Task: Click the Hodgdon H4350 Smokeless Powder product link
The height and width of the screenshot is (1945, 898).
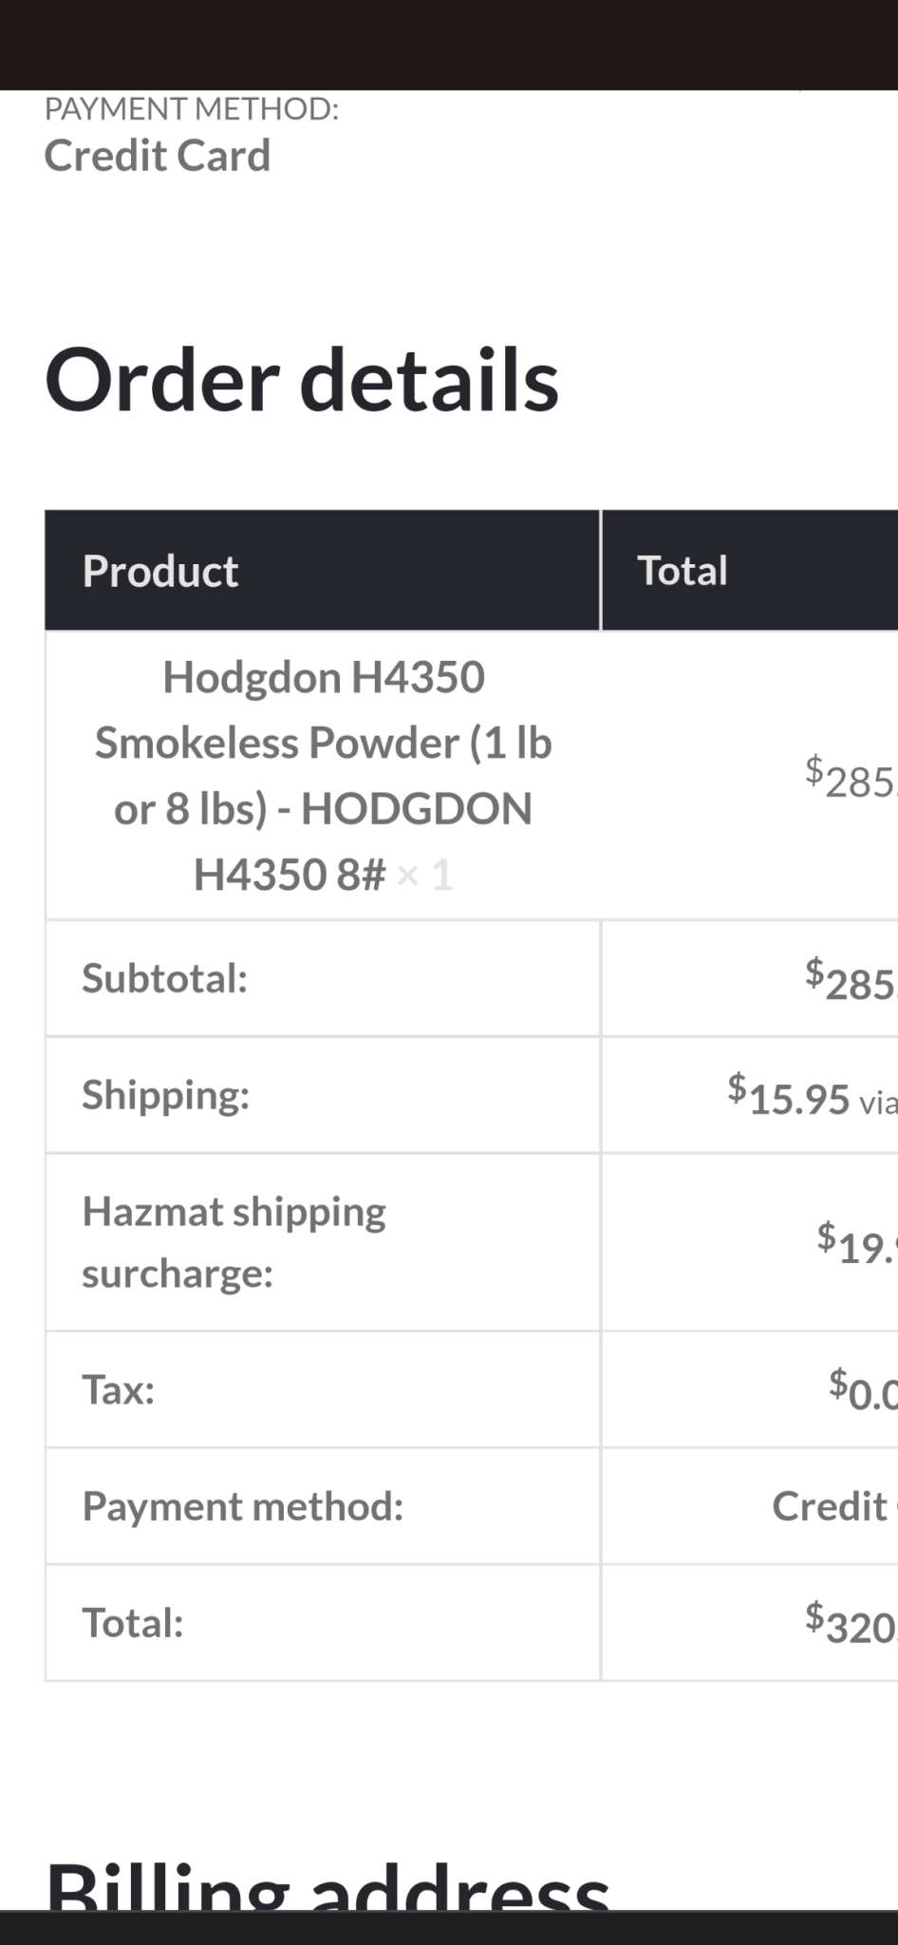Action: click(323, 776)
